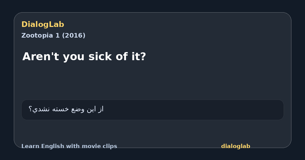Click the empty space inside the translation box

[193, 110]
